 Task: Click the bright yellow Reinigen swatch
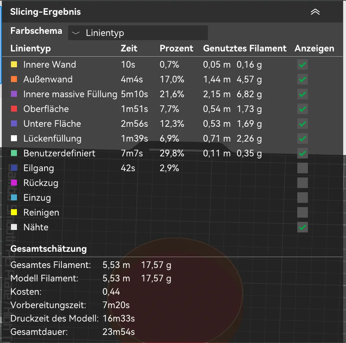point(14,212)
